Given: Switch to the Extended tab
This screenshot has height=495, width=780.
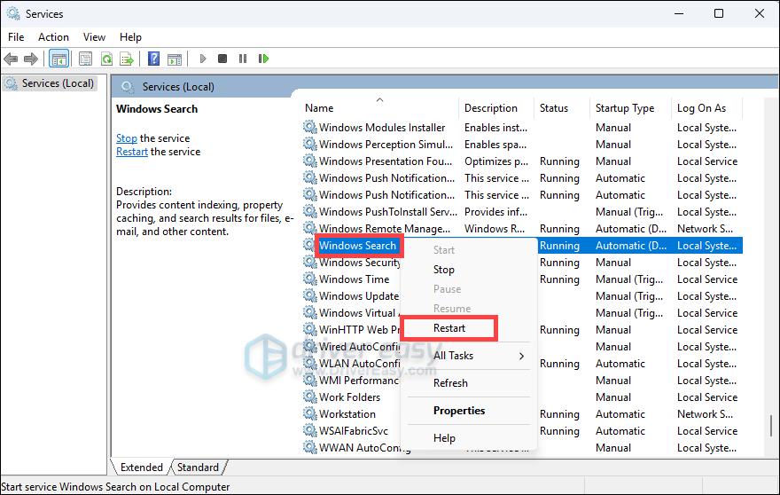Looking at the screenshot, I should (141, 467).
